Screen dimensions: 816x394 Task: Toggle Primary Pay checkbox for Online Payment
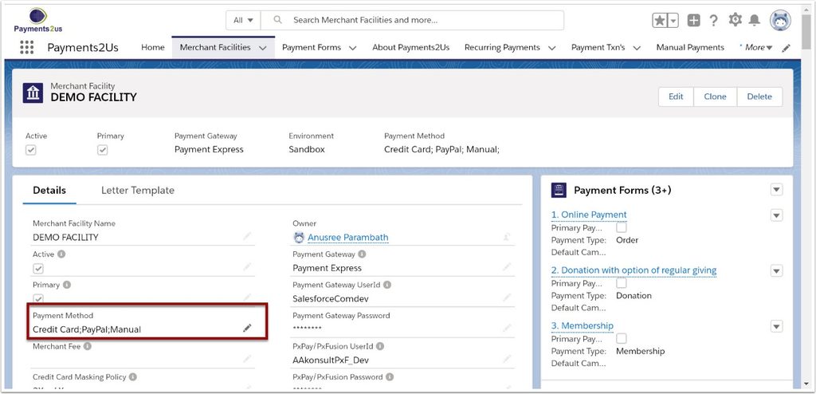(x=622, y=228)
